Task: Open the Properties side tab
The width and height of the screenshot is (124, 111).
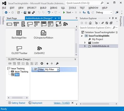Action: (x=121, y=21)
